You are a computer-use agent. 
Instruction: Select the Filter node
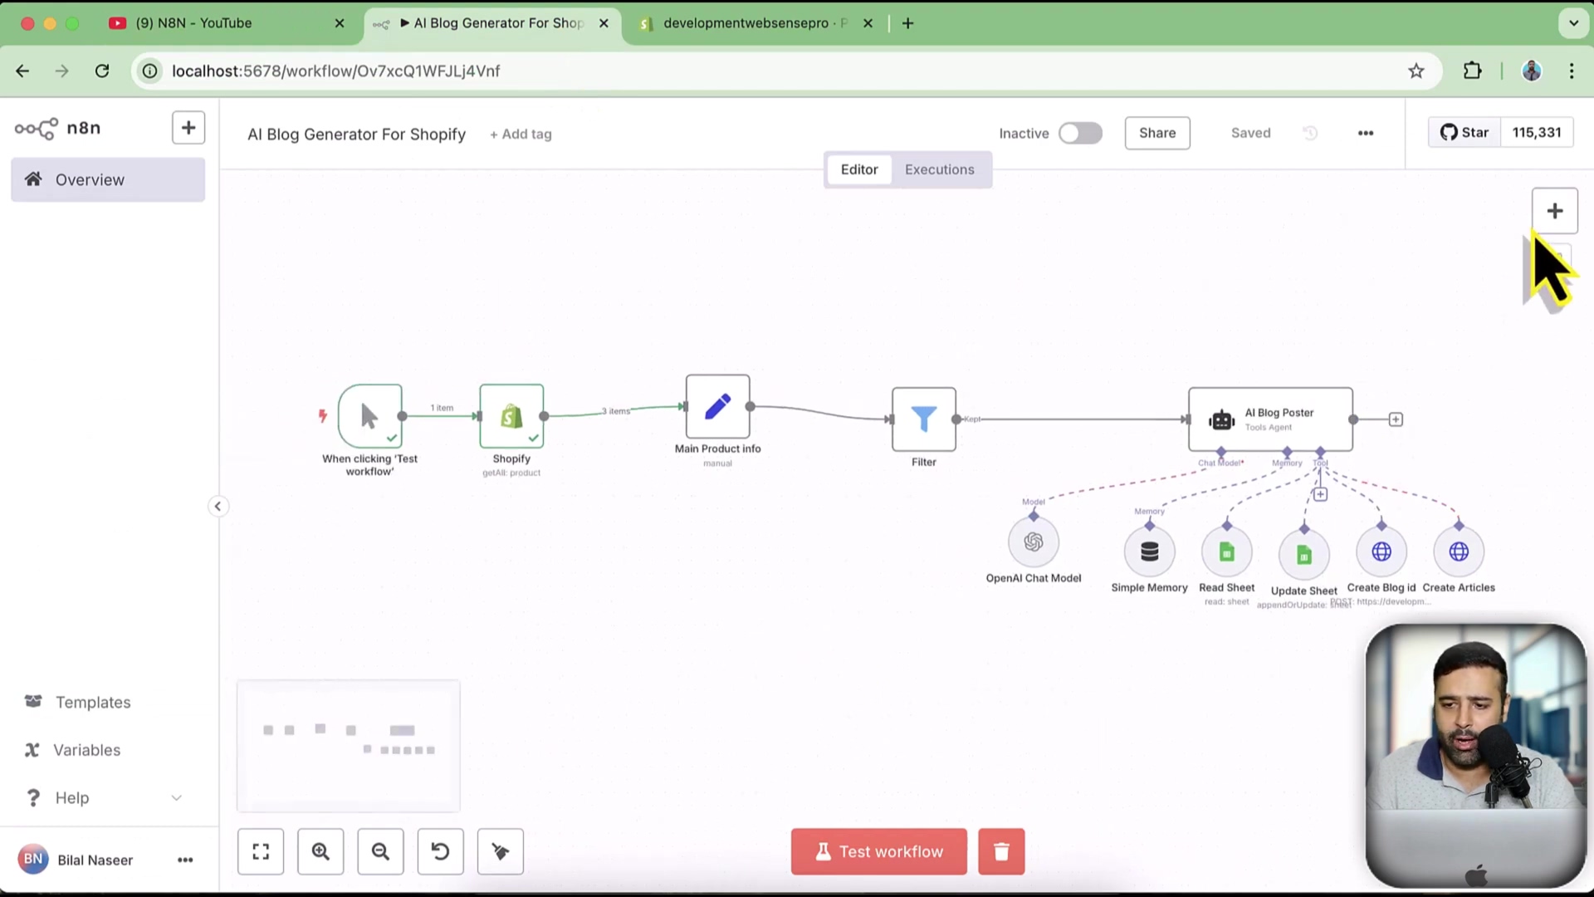pos(923,419)
